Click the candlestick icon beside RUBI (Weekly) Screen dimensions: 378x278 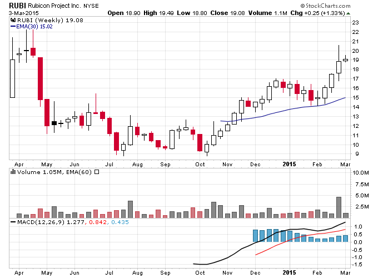(x=13, y=20)
